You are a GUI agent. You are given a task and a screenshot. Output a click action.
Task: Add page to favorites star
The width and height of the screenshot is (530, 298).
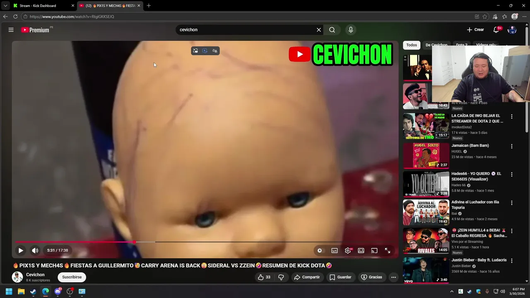[485, 17]
